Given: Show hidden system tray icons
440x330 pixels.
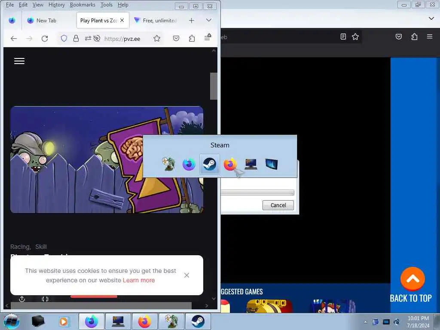Looking at the screenshot, I should 365,322.
